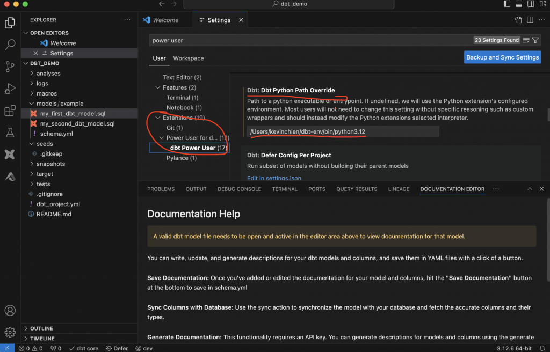This screenshot has width=550, height=352.
Task: Switch to the Terminal panel tab
Action: pyautogui.click(x=285, y=189)
